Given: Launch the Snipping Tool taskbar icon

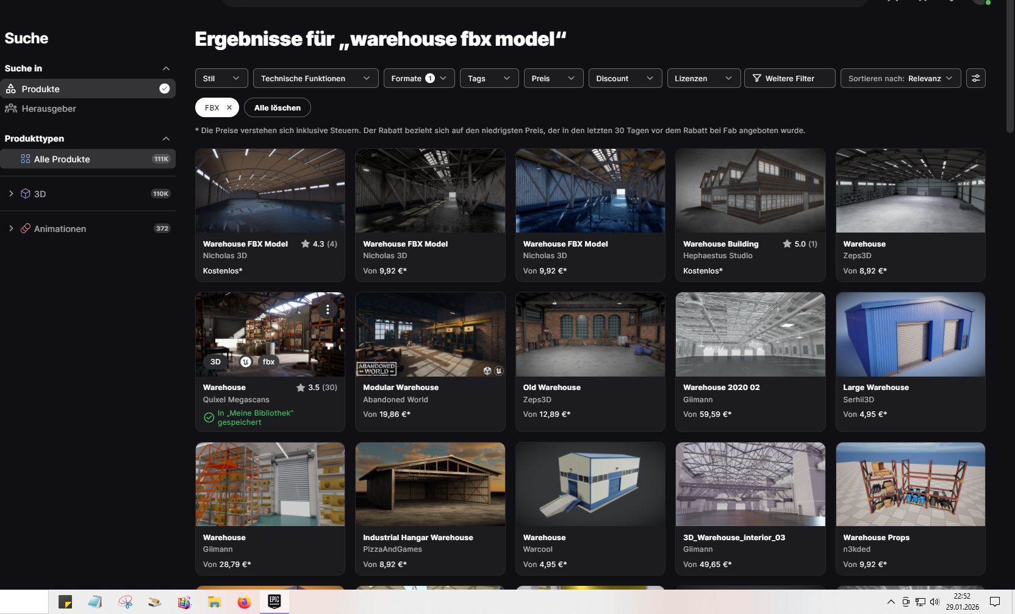Looking at the screenshot, I should pyautogui.click(x=125, y=602).
